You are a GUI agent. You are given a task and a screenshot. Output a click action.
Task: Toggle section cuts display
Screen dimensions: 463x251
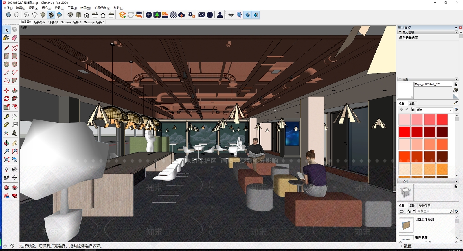tap(248, 15)
